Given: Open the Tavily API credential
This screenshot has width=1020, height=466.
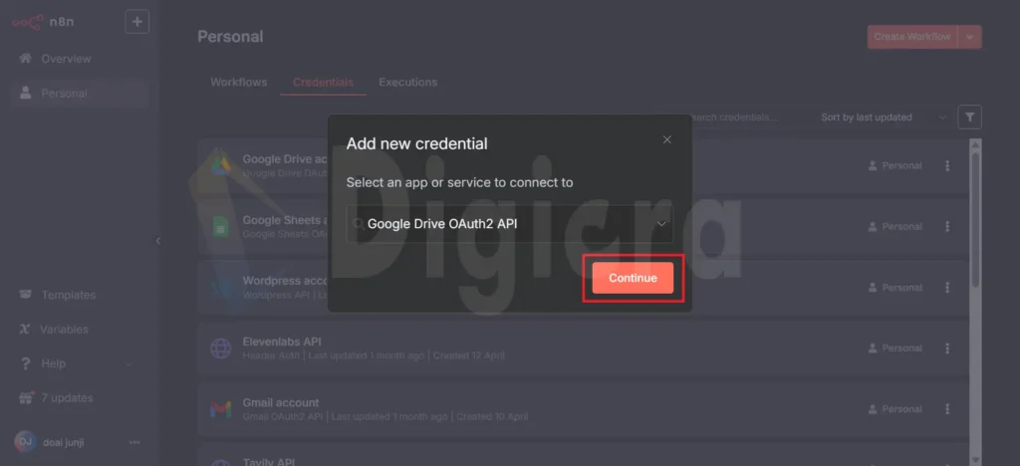Looking at the screenshot, I should coord(583,454).
